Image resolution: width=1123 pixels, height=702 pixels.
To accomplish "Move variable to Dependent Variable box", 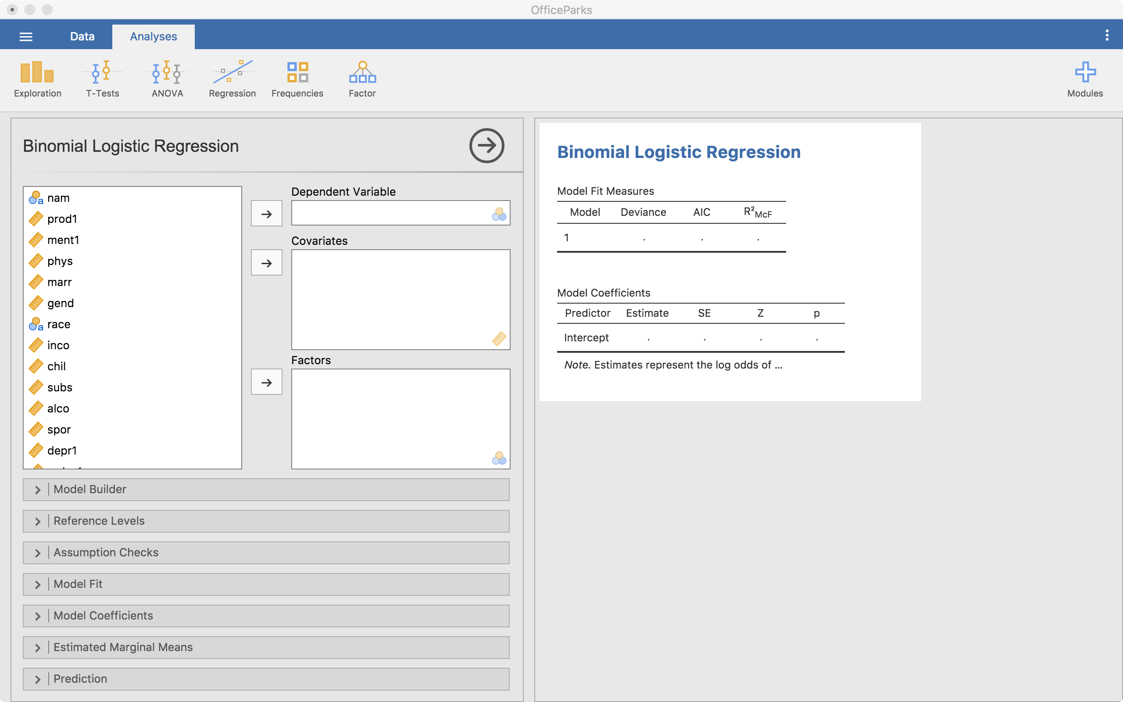I will coord(266,214).
